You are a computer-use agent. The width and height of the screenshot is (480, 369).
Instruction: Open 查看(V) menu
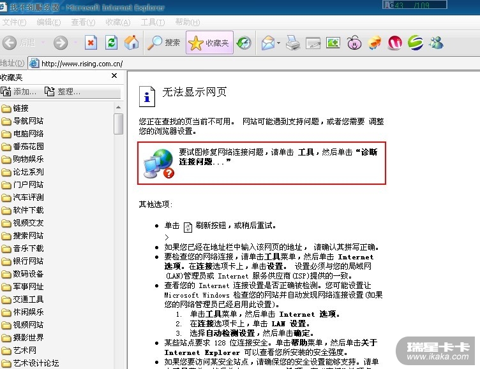coord(83,22)
